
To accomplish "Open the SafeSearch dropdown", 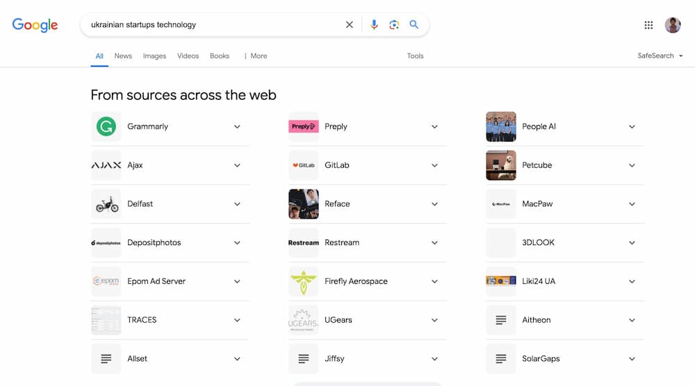I will 660,56.
